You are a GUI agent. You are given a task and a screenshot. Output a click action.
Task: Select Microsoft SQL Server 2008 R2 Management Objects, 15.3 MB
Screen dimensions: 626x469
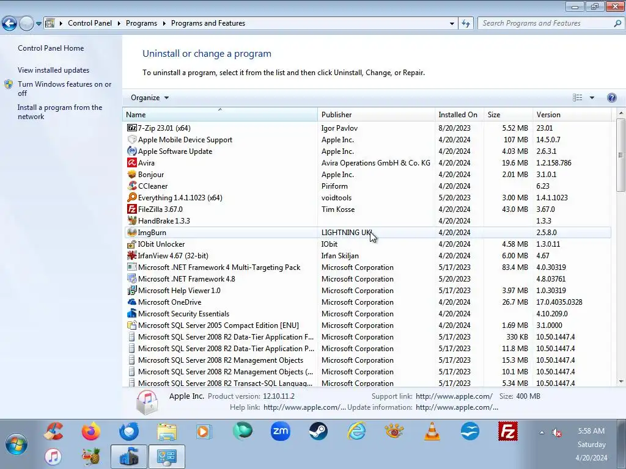point(367,360)
